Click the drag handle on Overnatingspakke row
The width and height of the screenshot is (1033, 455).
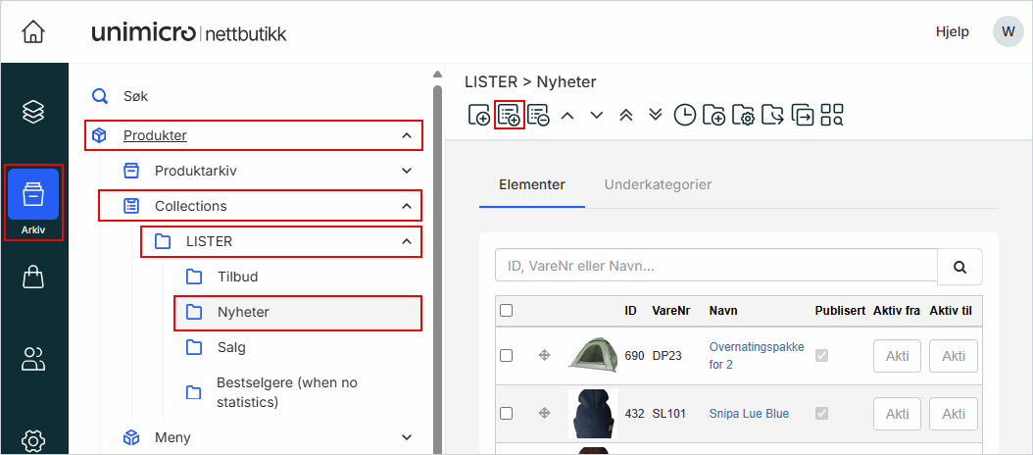pyautogui.click(x=544, y=355)
